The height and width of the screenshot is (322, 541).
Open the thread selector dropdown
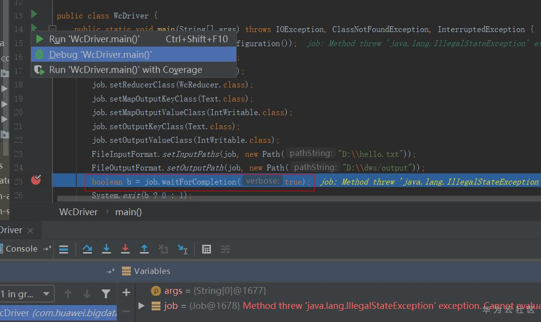(27, 294)
